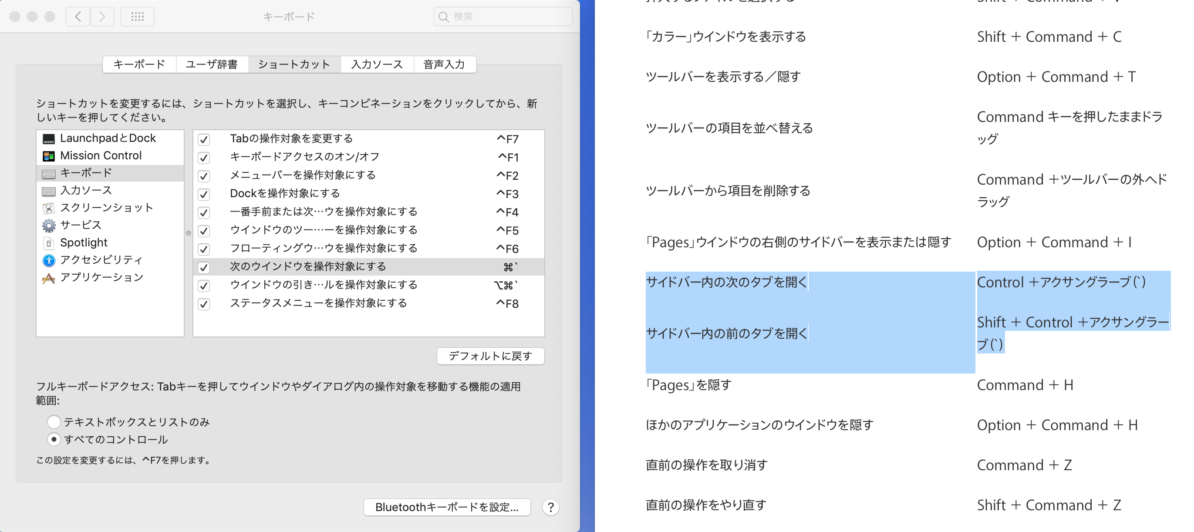Click the back arrow in toolbar
Viewport: 1194px width, 532px height.
point(78,17)
